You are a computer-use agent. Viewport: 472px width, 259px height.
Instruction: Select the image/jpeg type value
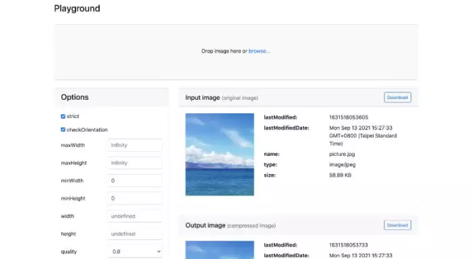343,165
